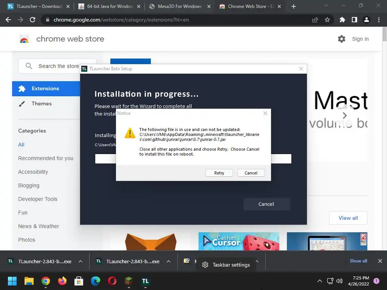This screenshot has height=290, width=387.
Task: Open the Chrome profile icon
Action: [367, 20]
